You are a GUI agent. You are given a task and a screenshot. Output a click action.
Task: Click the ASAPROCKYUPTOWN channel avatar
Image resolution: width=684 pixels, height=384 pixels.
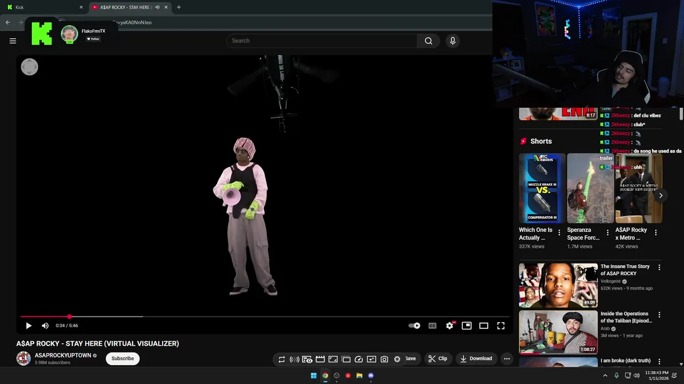(24, 358)
